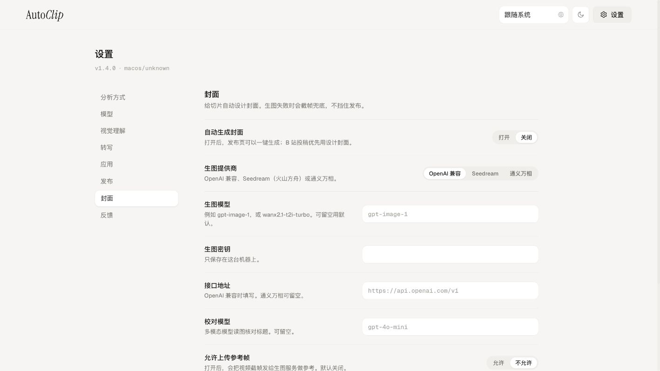Go to 模型 settings section
Screen dimensions: 660x371
click(136, 114)
